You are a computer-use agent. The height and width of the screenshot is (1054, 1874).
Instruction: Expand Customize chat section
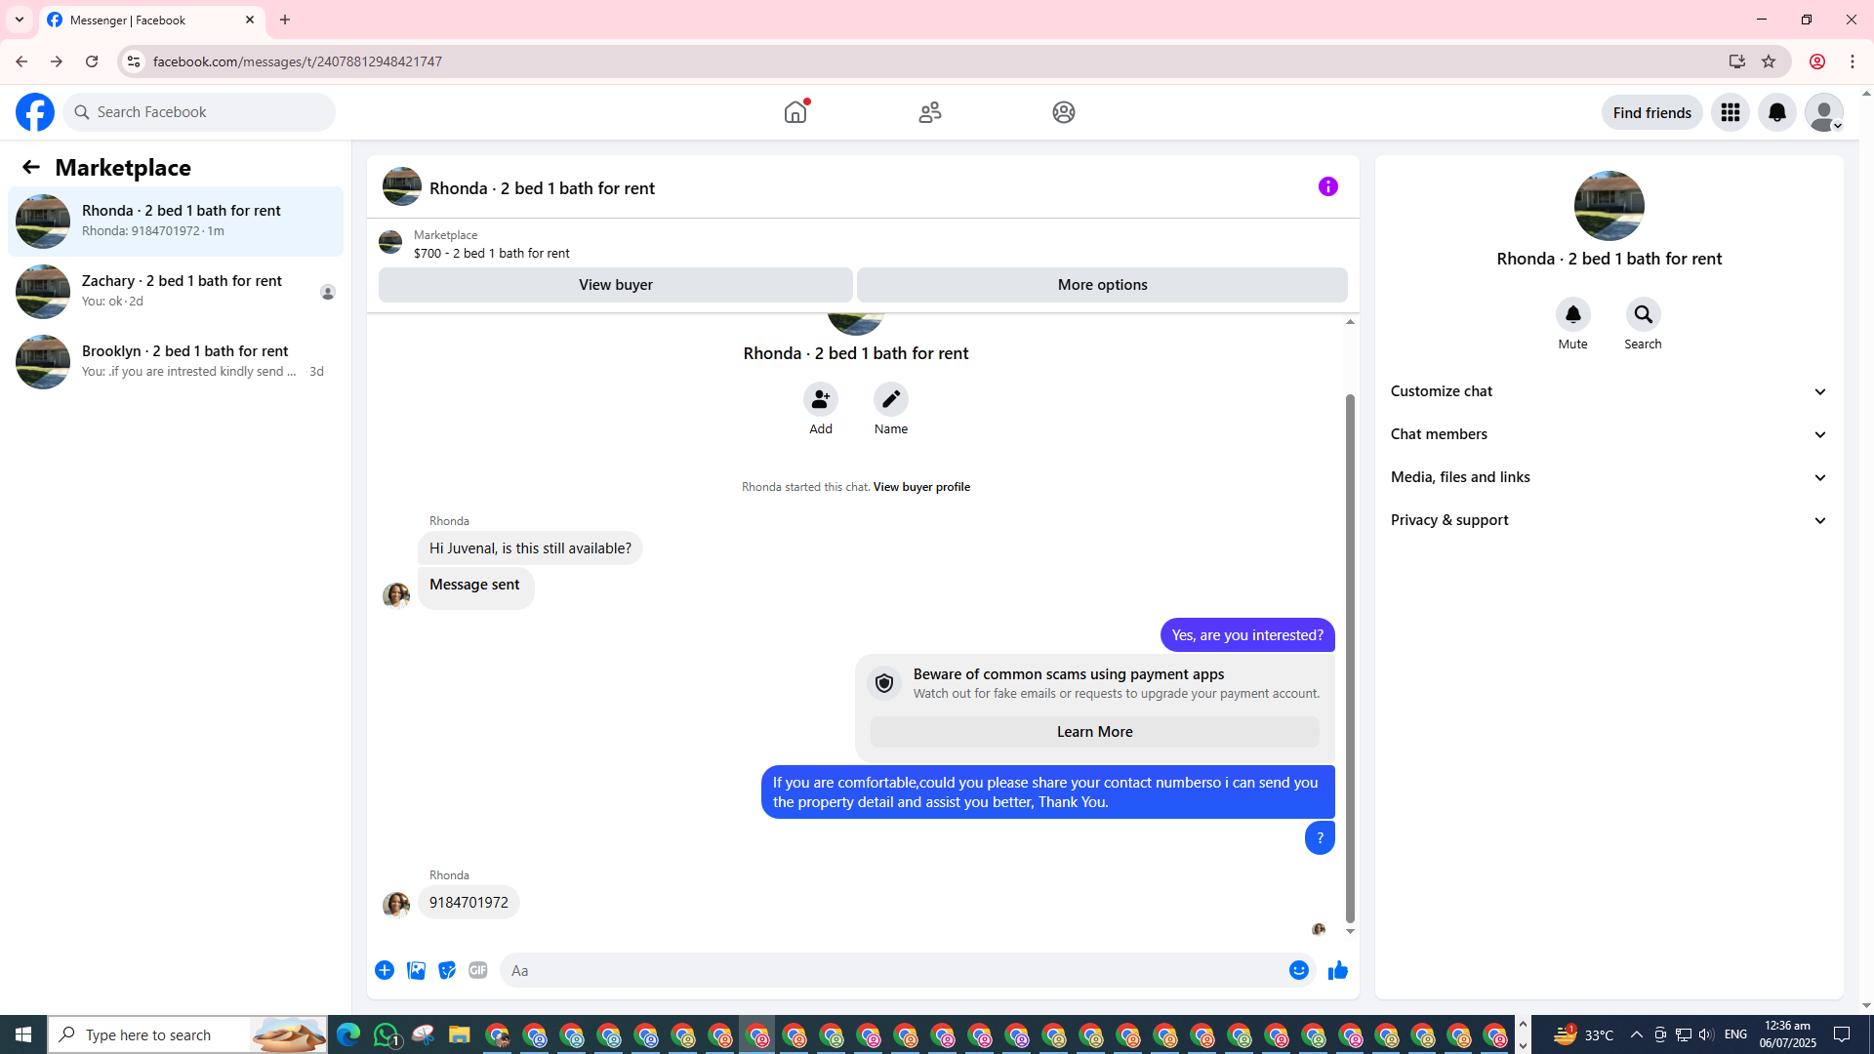point(1609,391)
